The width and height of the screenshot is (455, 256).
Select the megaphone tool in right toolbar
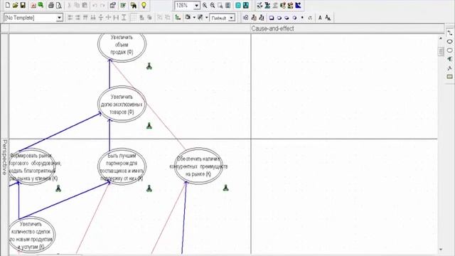pos(450,59)
